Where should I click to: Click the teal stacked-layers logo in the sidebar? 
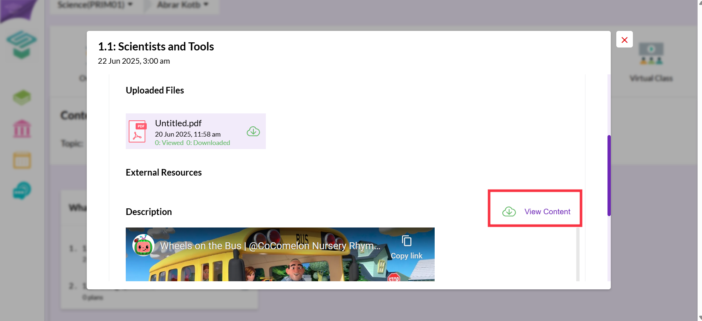pyautogui.click(x=21, y=45)
